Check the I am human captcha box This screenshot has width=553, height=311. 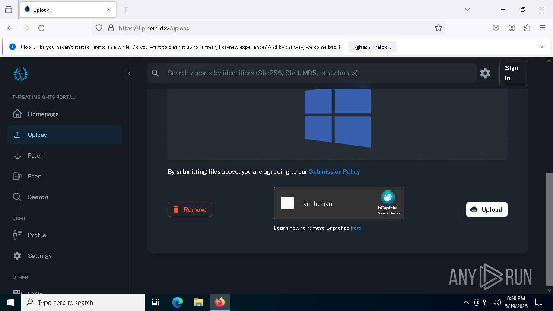pyautogui.click(x=287, y=203)
